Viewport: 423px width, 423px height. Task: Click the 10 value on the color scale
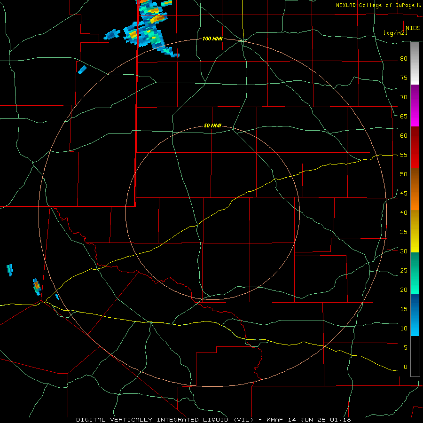pos(404,329)
